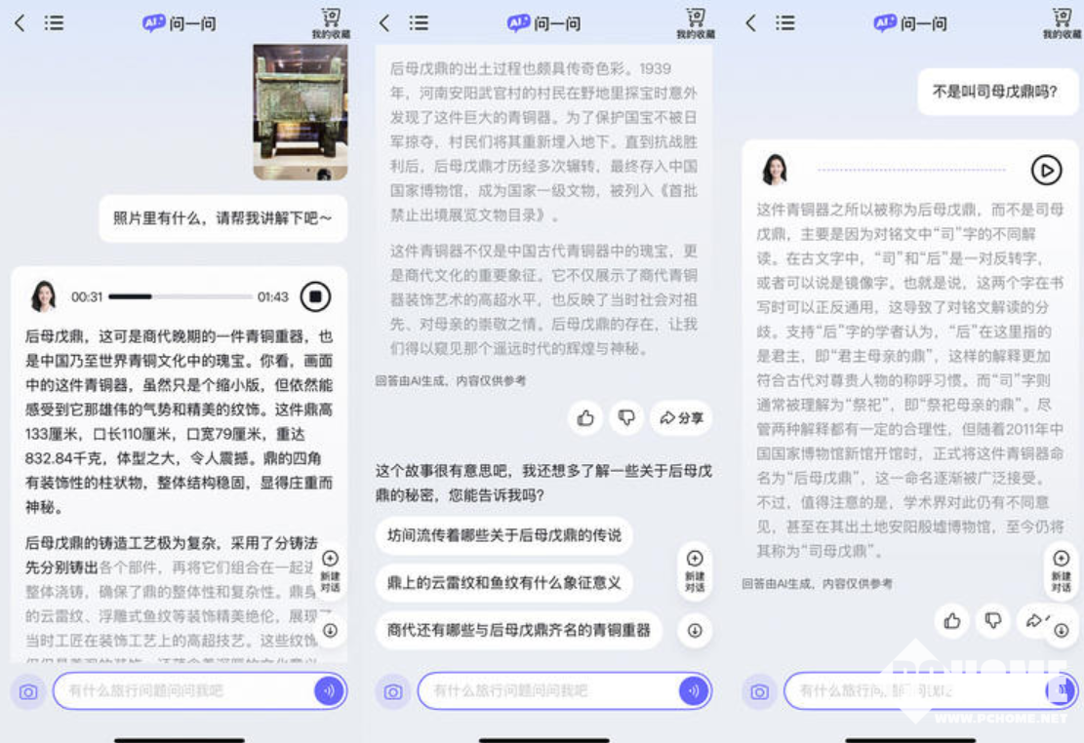Open camera icon beside left screen's input
The image size is (1084, 743).
pos(28,691)
